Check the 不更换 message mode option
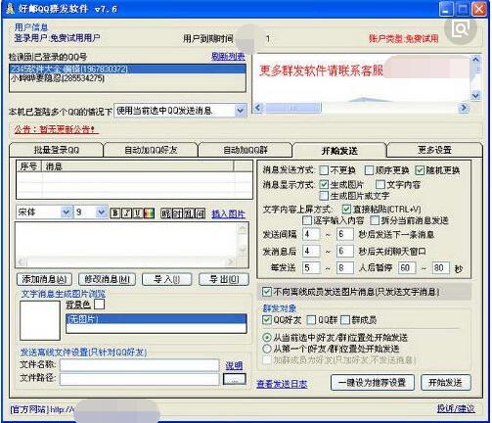The height and width of the screenshot is (423, 492). [x=324, y=170]
